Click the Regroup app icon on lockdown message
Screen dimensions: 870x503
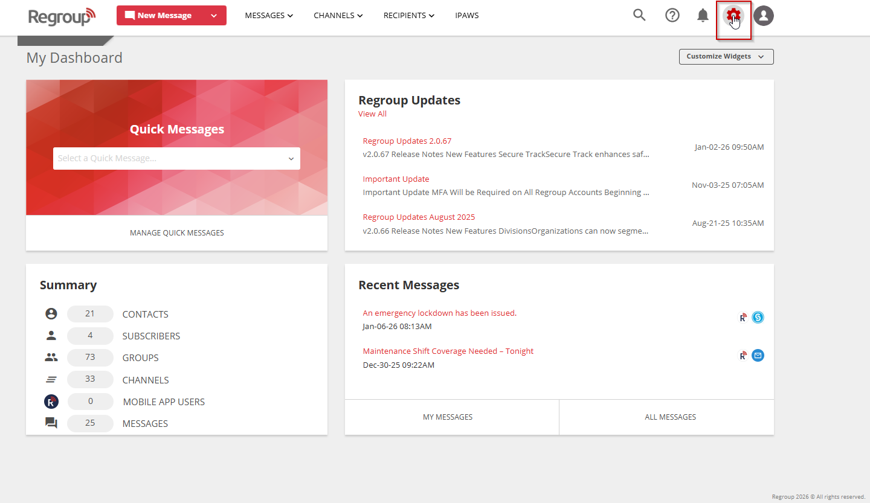[743, 317]
